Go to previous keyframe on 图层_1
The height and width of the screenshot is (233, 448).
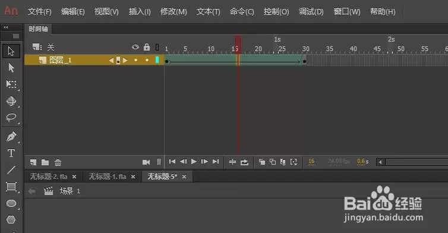(111, 60)
